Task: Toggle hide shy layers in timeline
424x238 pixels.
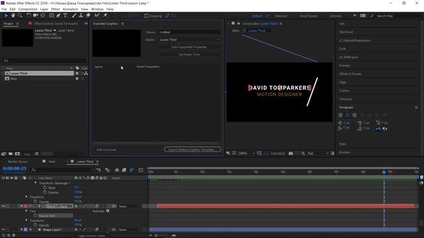Action: point(117,170)
